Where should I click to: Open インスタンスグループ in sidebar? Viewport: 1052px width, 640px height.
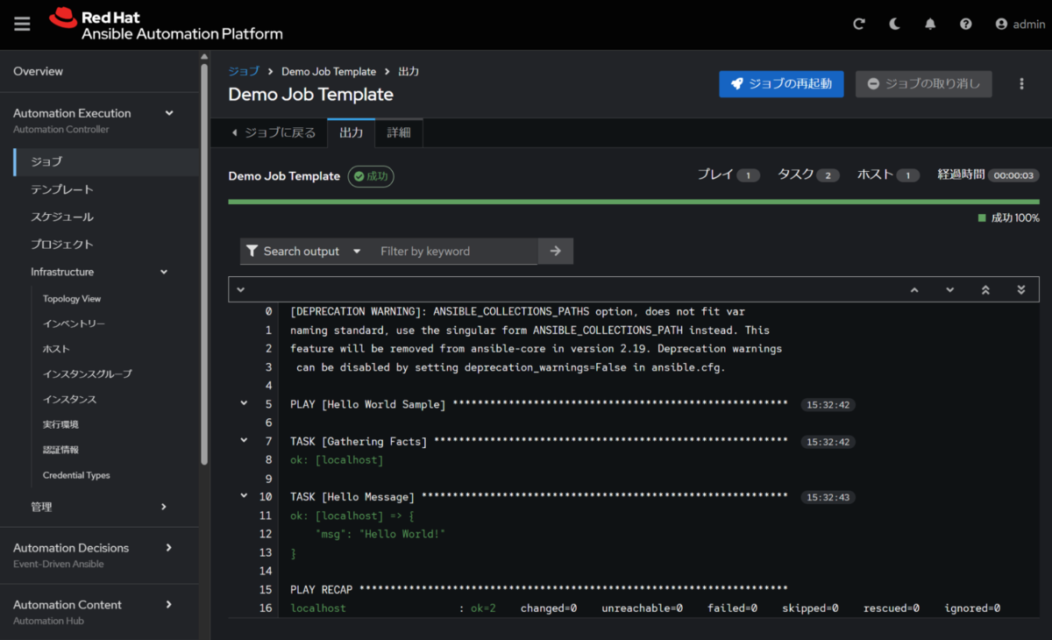click(x=88, y=373)
